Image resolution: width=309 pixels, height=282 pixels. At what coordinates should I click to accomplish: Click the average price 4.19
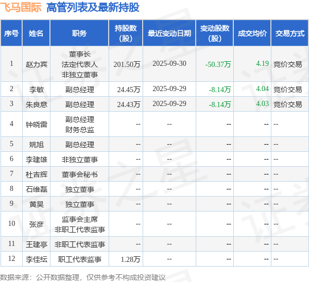coord(263,63)
